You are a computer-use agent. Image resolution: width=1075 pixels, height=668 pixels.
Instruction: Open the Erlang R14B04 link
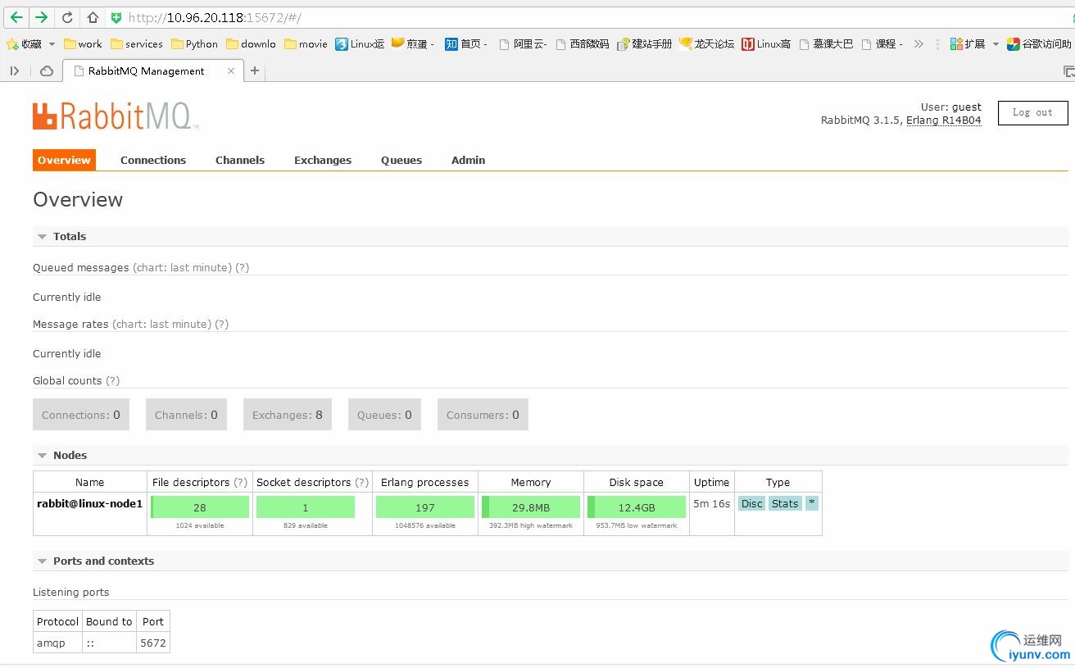944,120
